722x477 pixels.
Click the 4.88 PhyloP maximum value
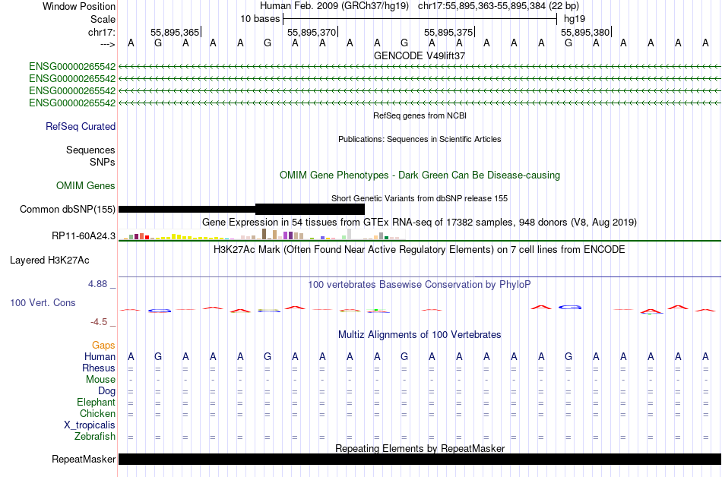tap(97, 284)
